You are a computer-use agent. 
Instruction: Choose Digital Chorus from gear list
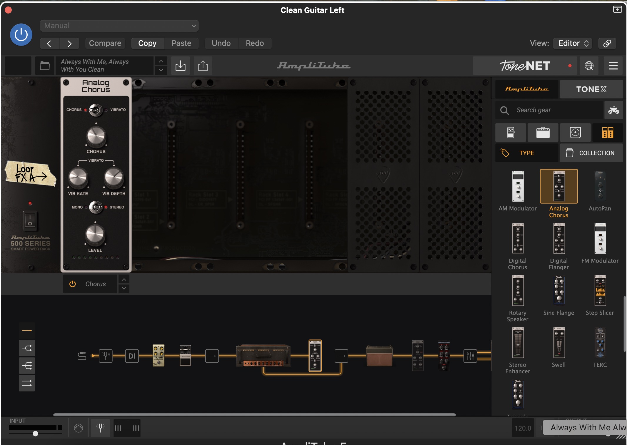click(x=518, y=246)
